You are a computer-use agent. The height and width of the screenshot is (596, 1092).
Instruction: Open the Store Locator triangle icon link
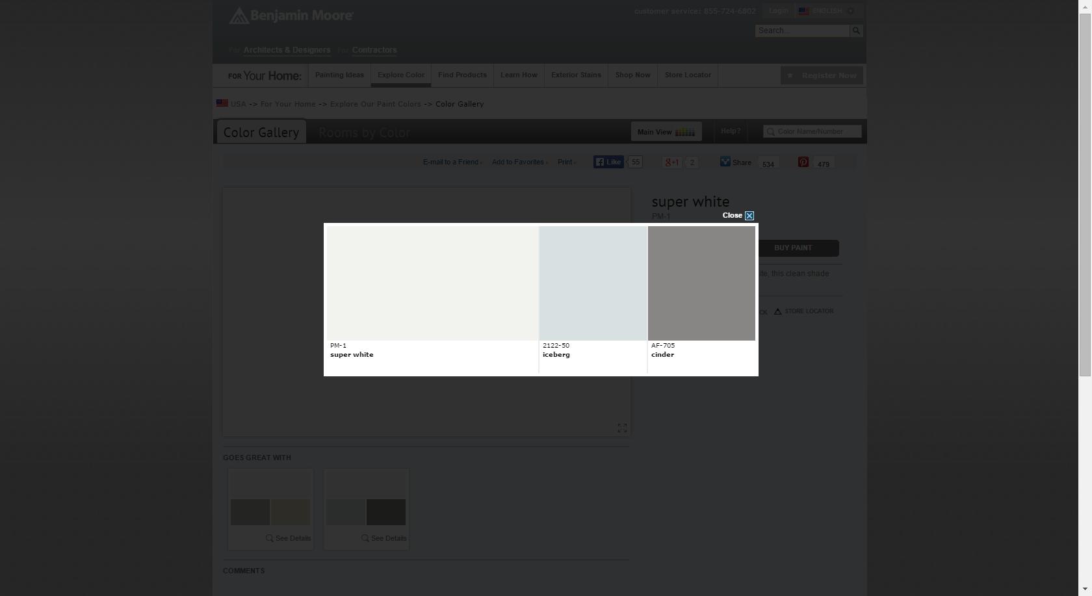click(x=777, y=311)
